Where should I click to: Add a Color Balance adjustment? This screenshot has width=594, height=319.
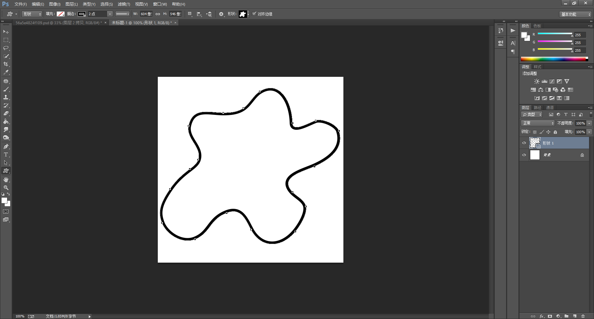click(540, 90)
